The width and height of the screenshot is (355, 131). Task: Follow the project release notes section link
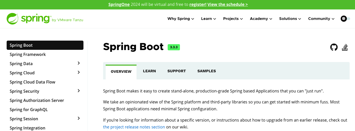pos(134,127)
